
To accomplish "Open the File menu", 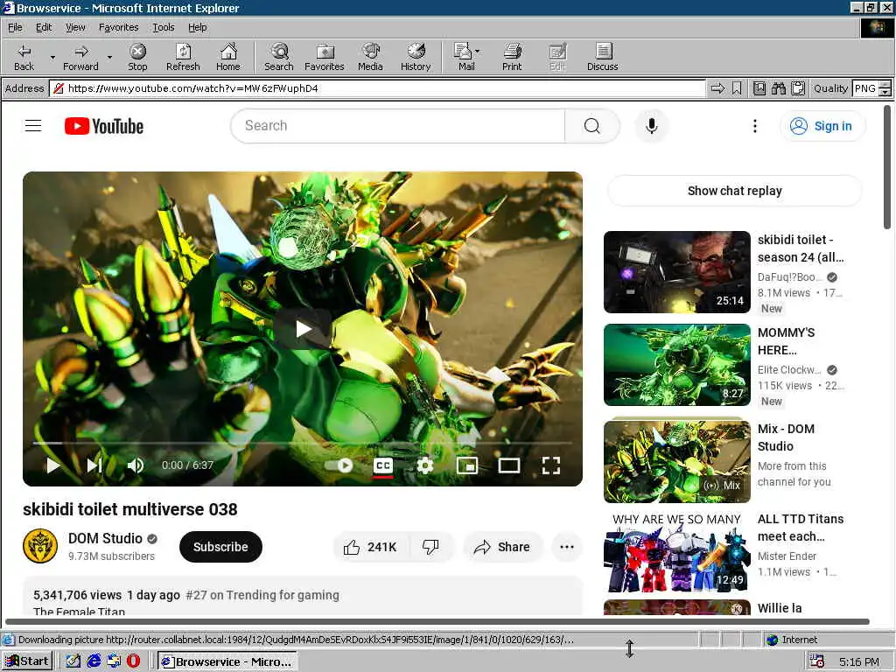I will (x=15, y=27).
